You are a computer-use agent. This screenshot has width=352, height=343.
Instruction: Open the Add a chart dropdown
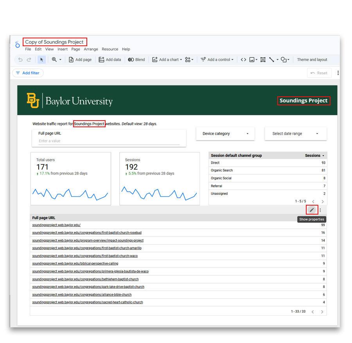pos(167,60)
